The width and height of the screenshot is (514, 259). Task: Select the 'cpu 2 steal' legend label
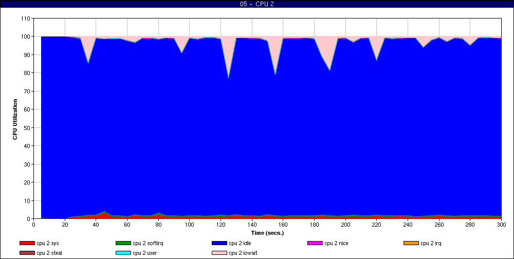click(x=49, y=253)
